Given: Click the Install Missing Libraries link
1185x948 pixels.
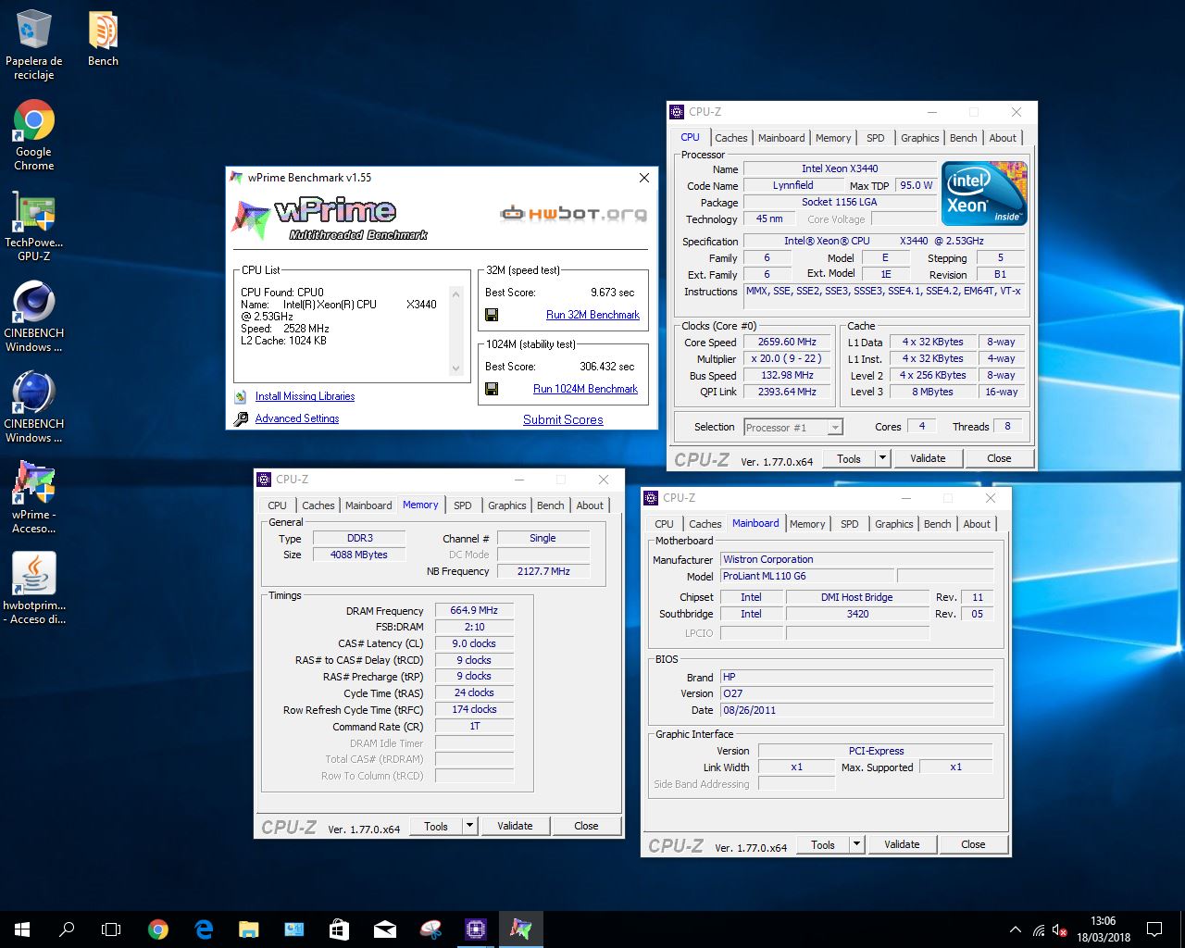Looking at the screenshot, I should (305, 396).
